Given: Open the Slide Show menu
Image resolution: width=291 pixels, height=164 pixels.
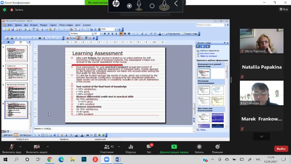Looking at the screenshot, I should coord(66,25).
